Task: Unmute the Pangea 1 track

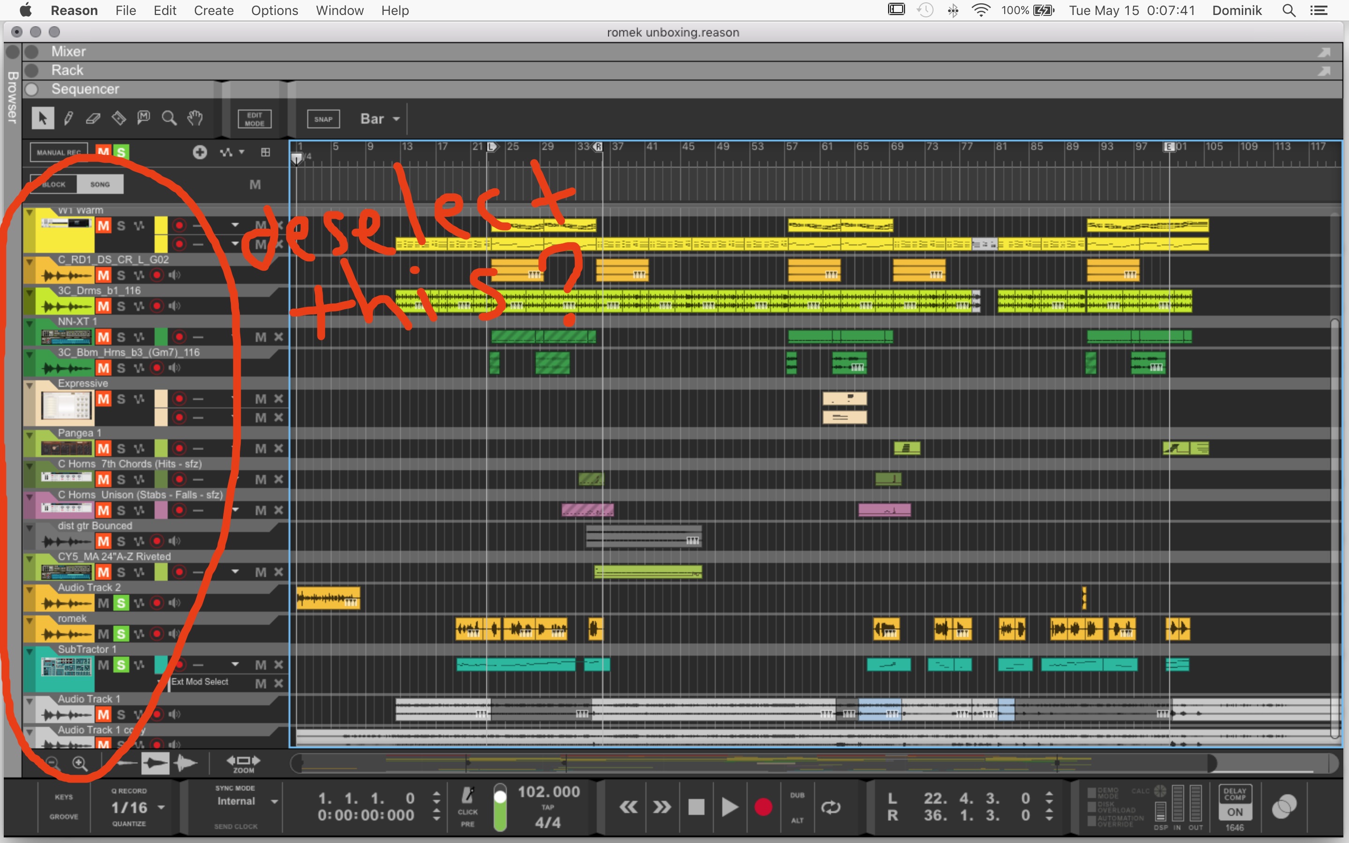Action: point(103,448)
